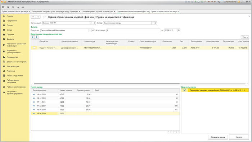Click the Закрыть button

point(239,137)
